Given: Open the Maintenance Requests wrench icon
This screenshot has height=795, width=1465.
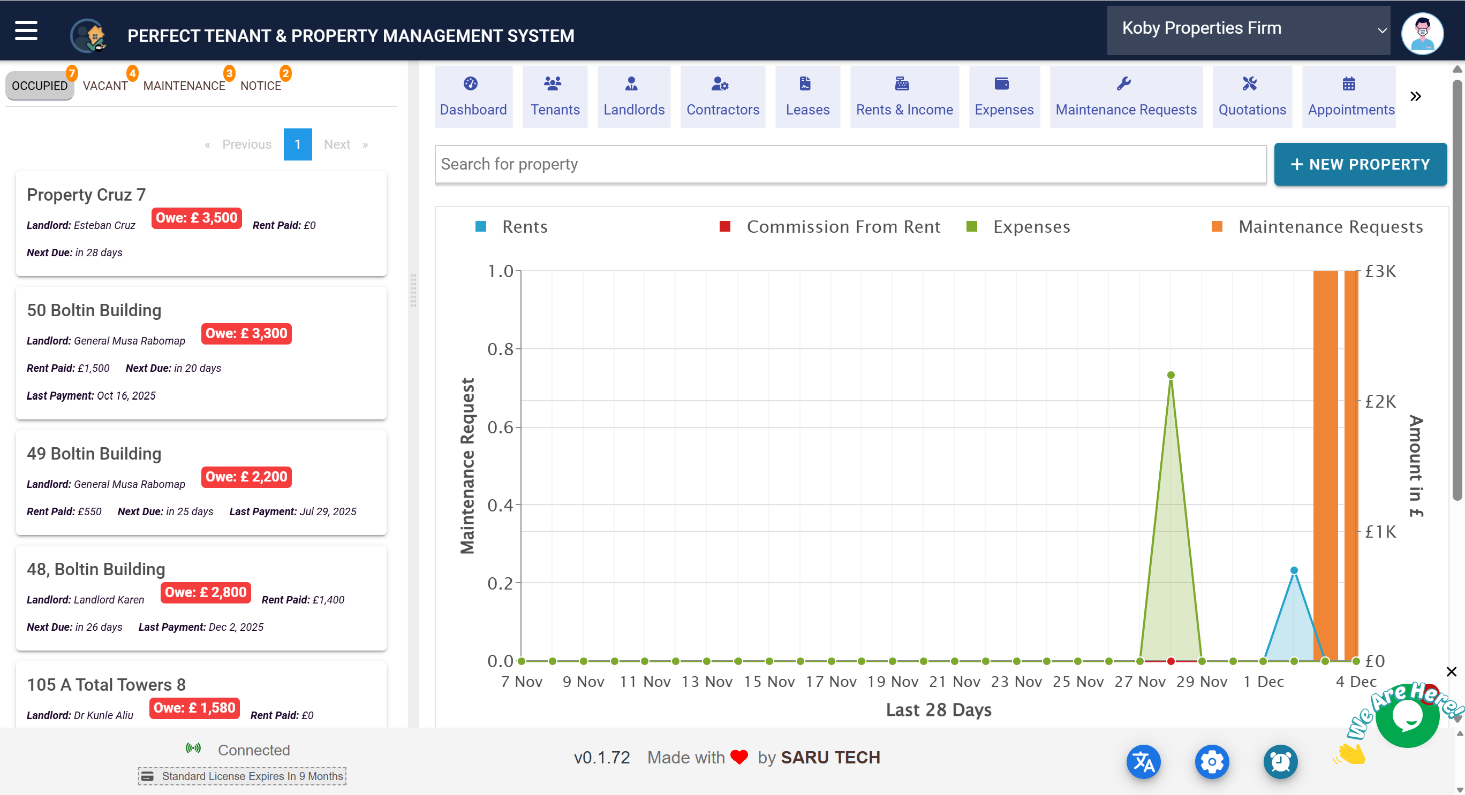Looking at the screenshot, I should (1126, 95).
